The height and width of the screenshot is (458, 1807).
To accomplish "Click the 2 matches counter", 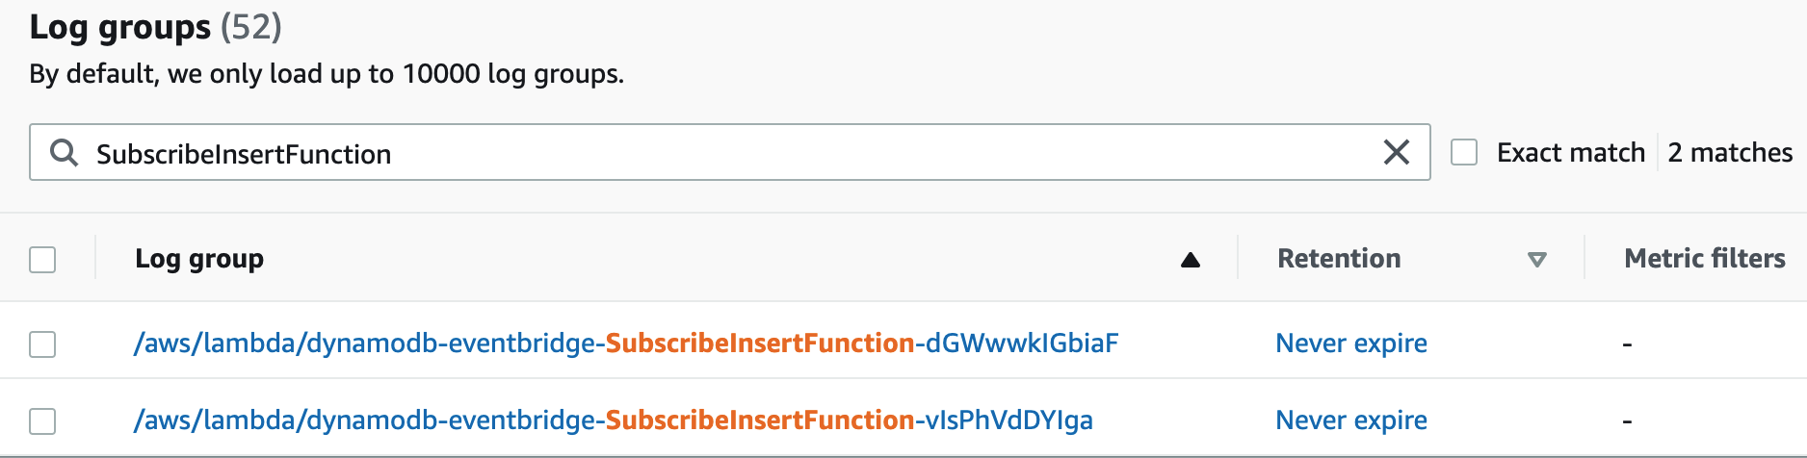I will [x=1730, y=152].
